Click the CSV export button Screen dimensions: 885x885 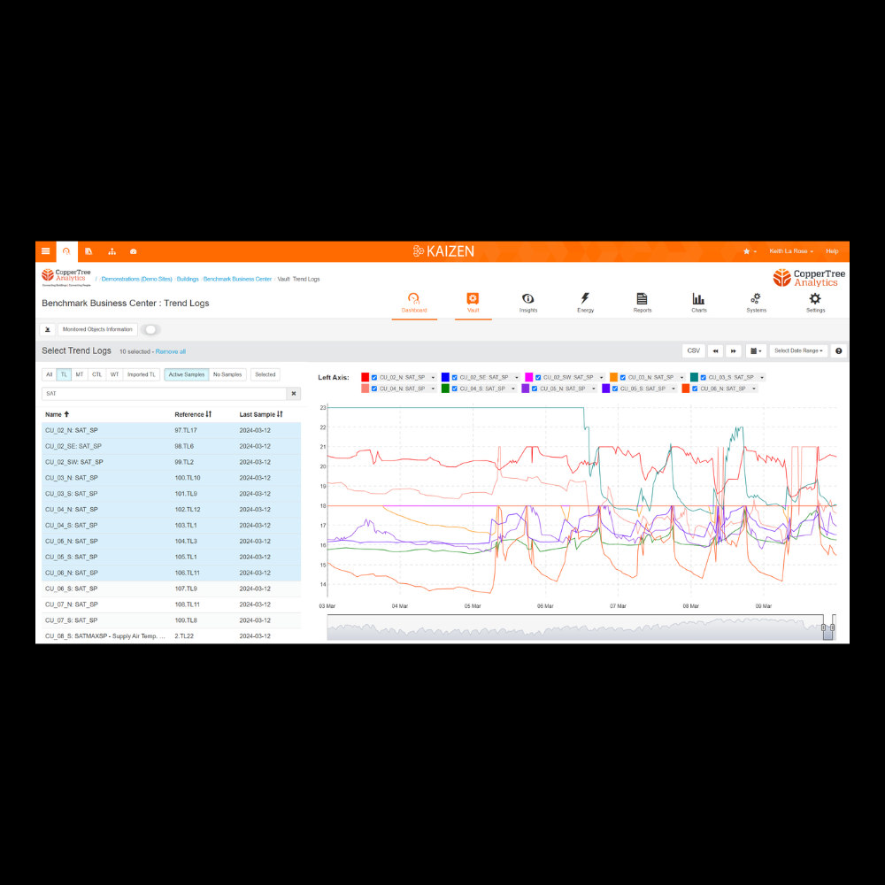pos(693,350)
